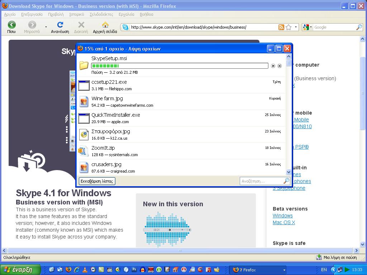Screen dimensions: 367x275
Task: Cancel the SkypeSetup.msi download
Action: tap(280, 66)
